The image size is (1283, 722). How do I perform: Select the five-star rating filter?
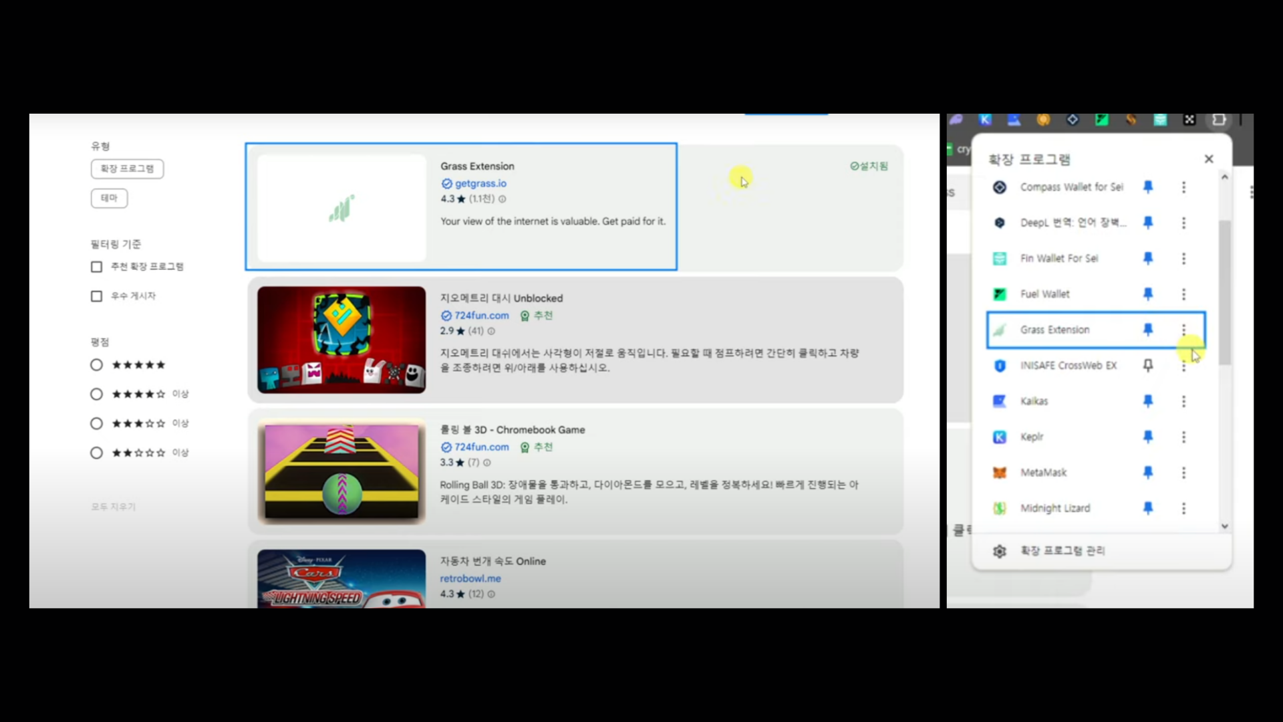(x=96, y=365)
